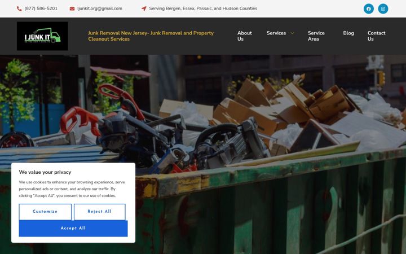Call the (877) 586-5201 number
Screen dimensions: 406x254
(41, 8)
